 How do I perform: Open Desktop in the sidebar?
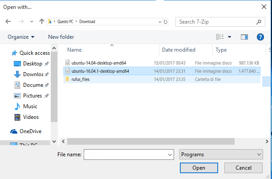[x=28, y=64]
